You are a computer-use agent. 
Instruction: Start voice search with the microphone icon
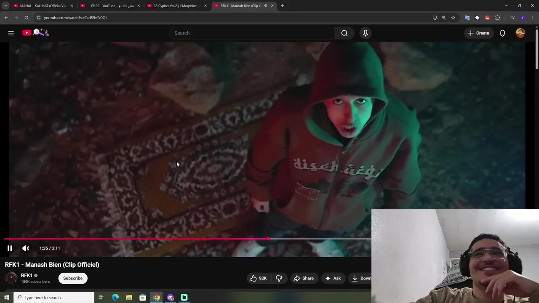click(366, 33)
